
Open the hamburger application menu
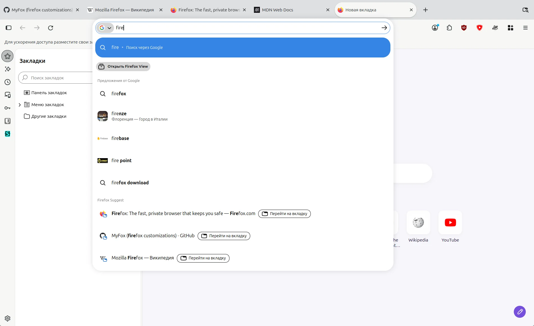pos(525,28)
